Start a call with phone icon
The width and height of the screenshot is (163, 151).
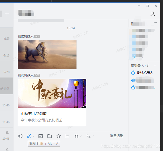89,136
